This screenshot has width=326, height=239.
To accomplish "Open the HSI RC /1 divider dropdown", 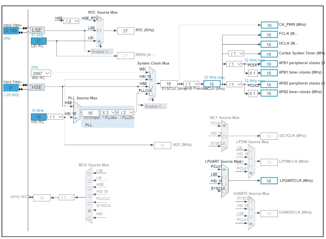I will 55,117.
